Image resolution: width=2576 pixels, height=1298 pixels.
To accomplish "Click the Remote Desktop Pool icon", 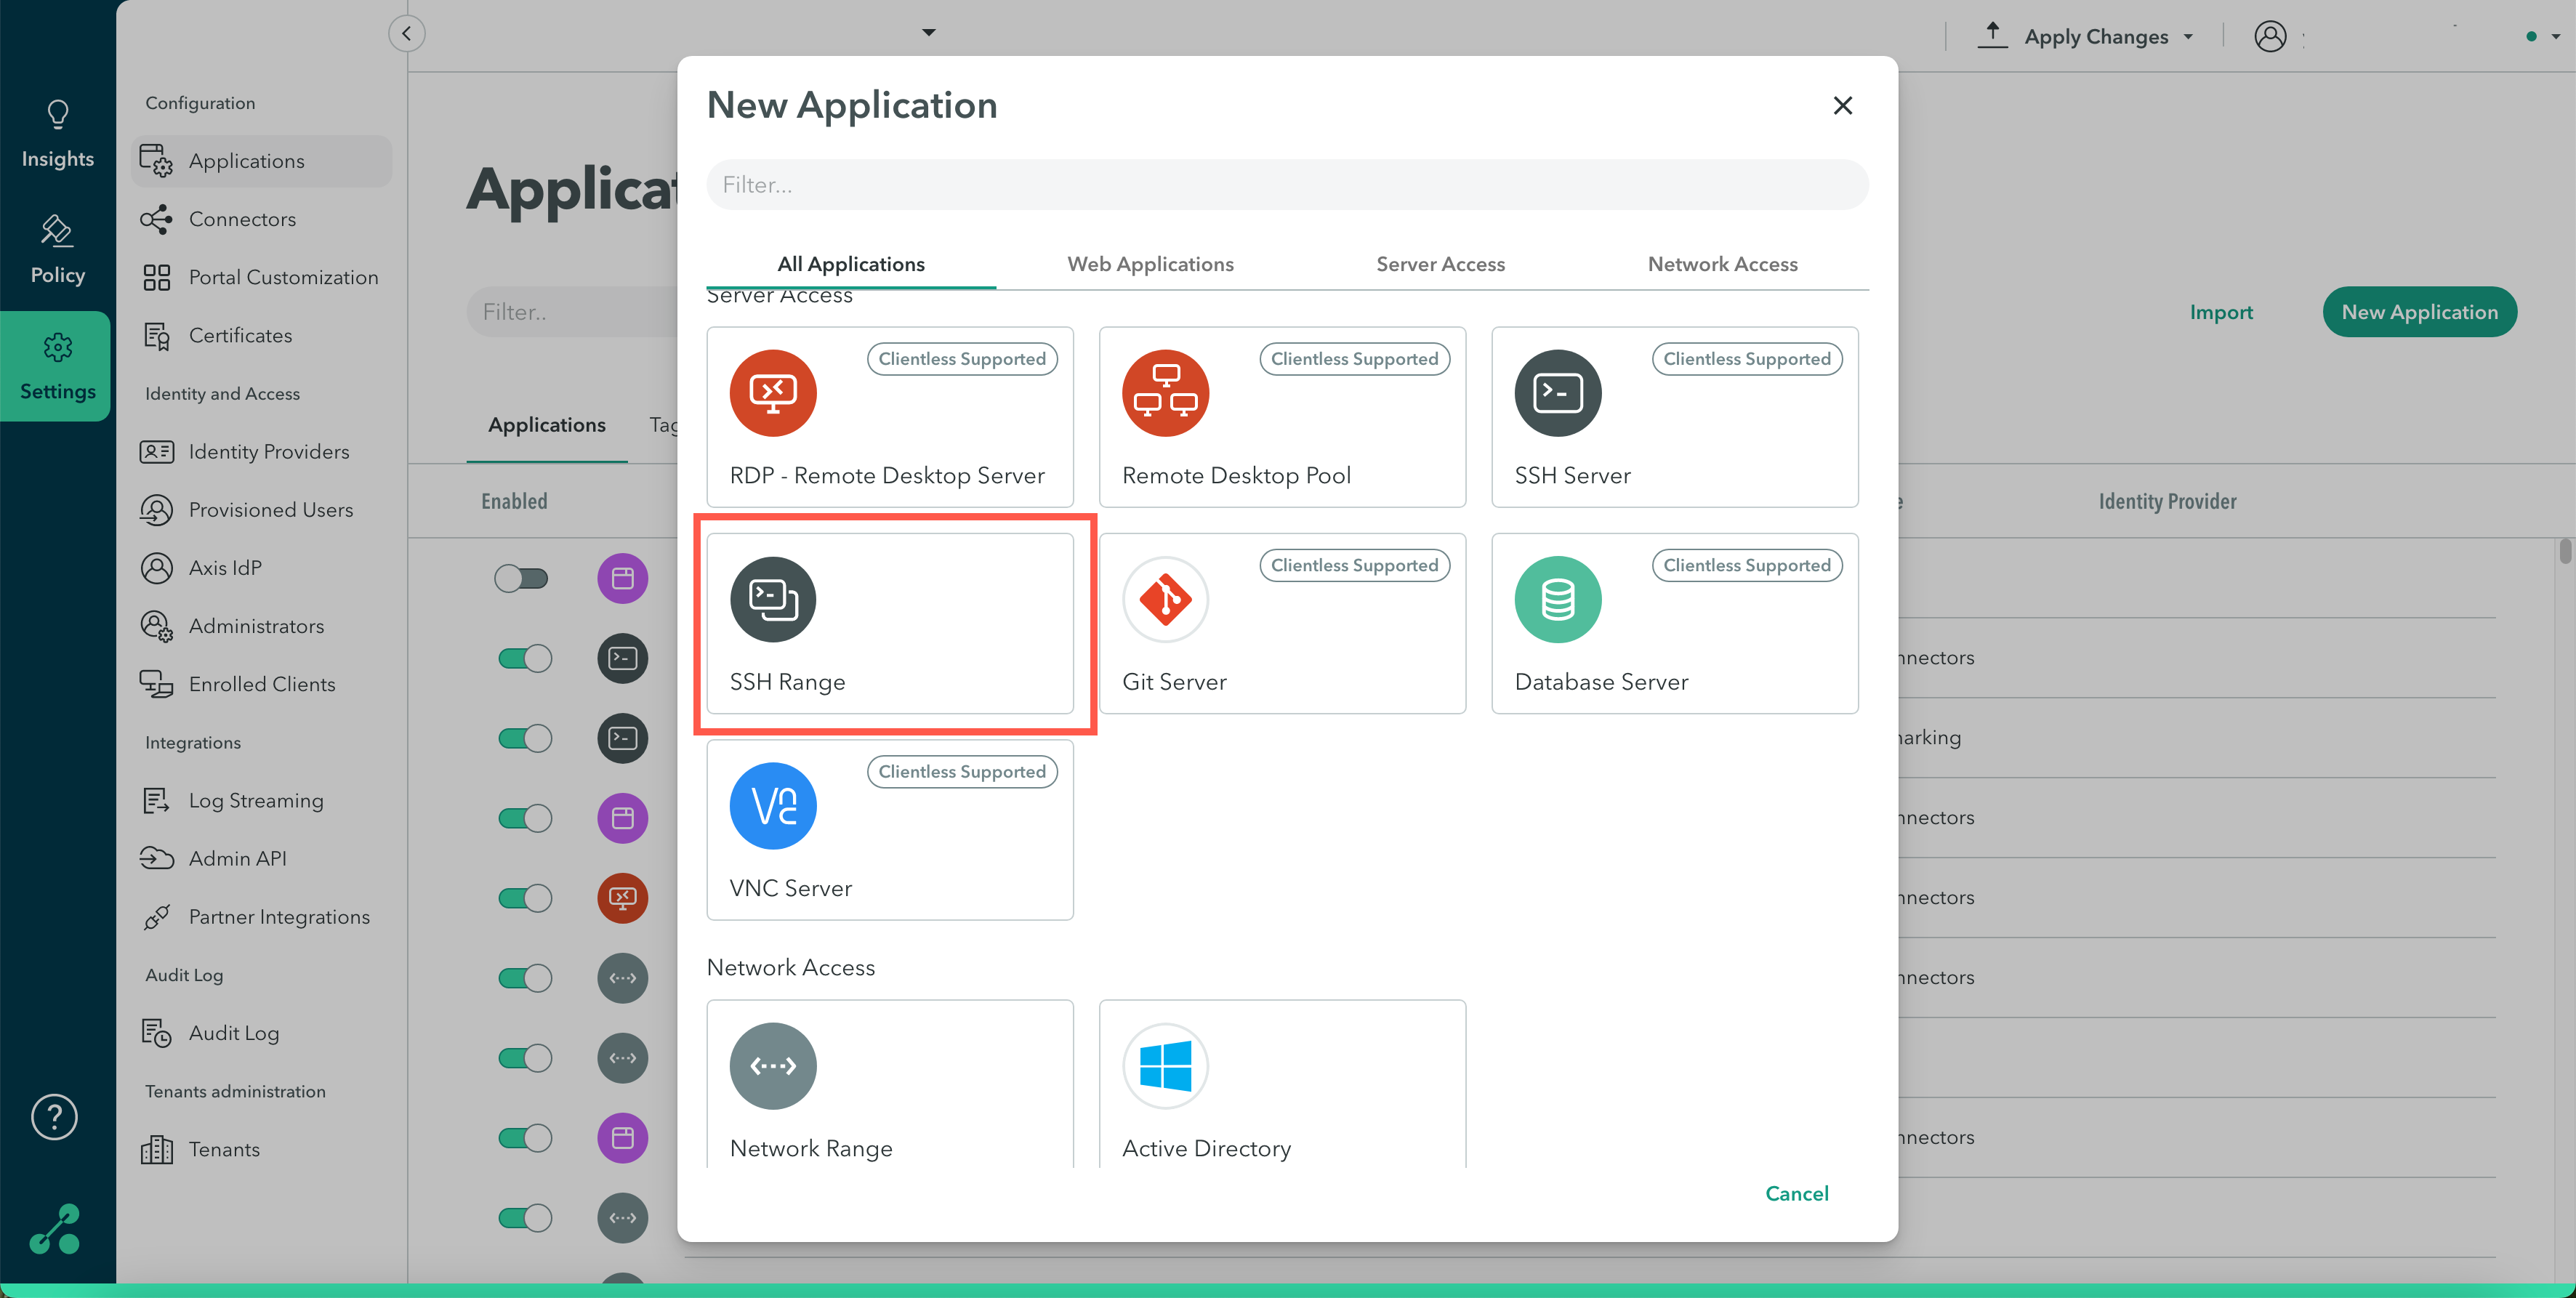I will [x=1165, y=393].
